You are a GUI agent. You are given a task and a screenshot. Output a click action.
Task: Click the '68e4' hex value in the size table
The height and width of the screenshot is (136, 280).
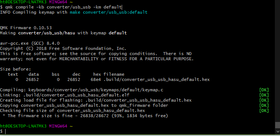96,79
